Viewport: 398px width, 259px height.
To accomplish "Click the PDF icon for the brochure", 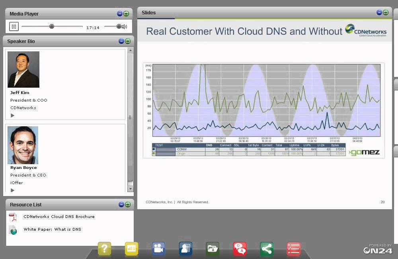I will [13, 217].
